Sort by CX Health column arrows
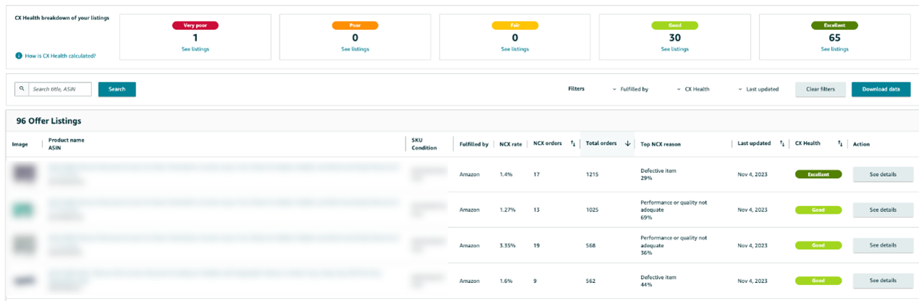This screenshot has height=301, width=919. pos(840,143)
